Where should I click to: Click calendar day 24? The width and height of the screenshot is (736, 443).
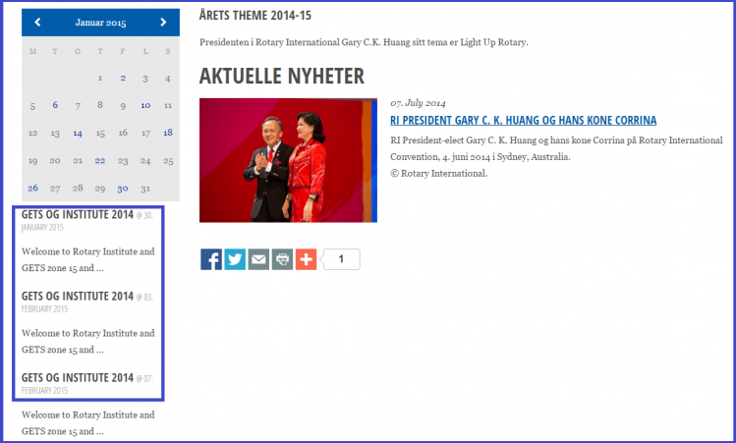[145, 161]
